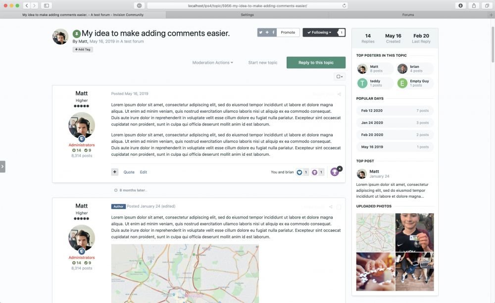Click the Start new topic link

(x=263, y=63)
